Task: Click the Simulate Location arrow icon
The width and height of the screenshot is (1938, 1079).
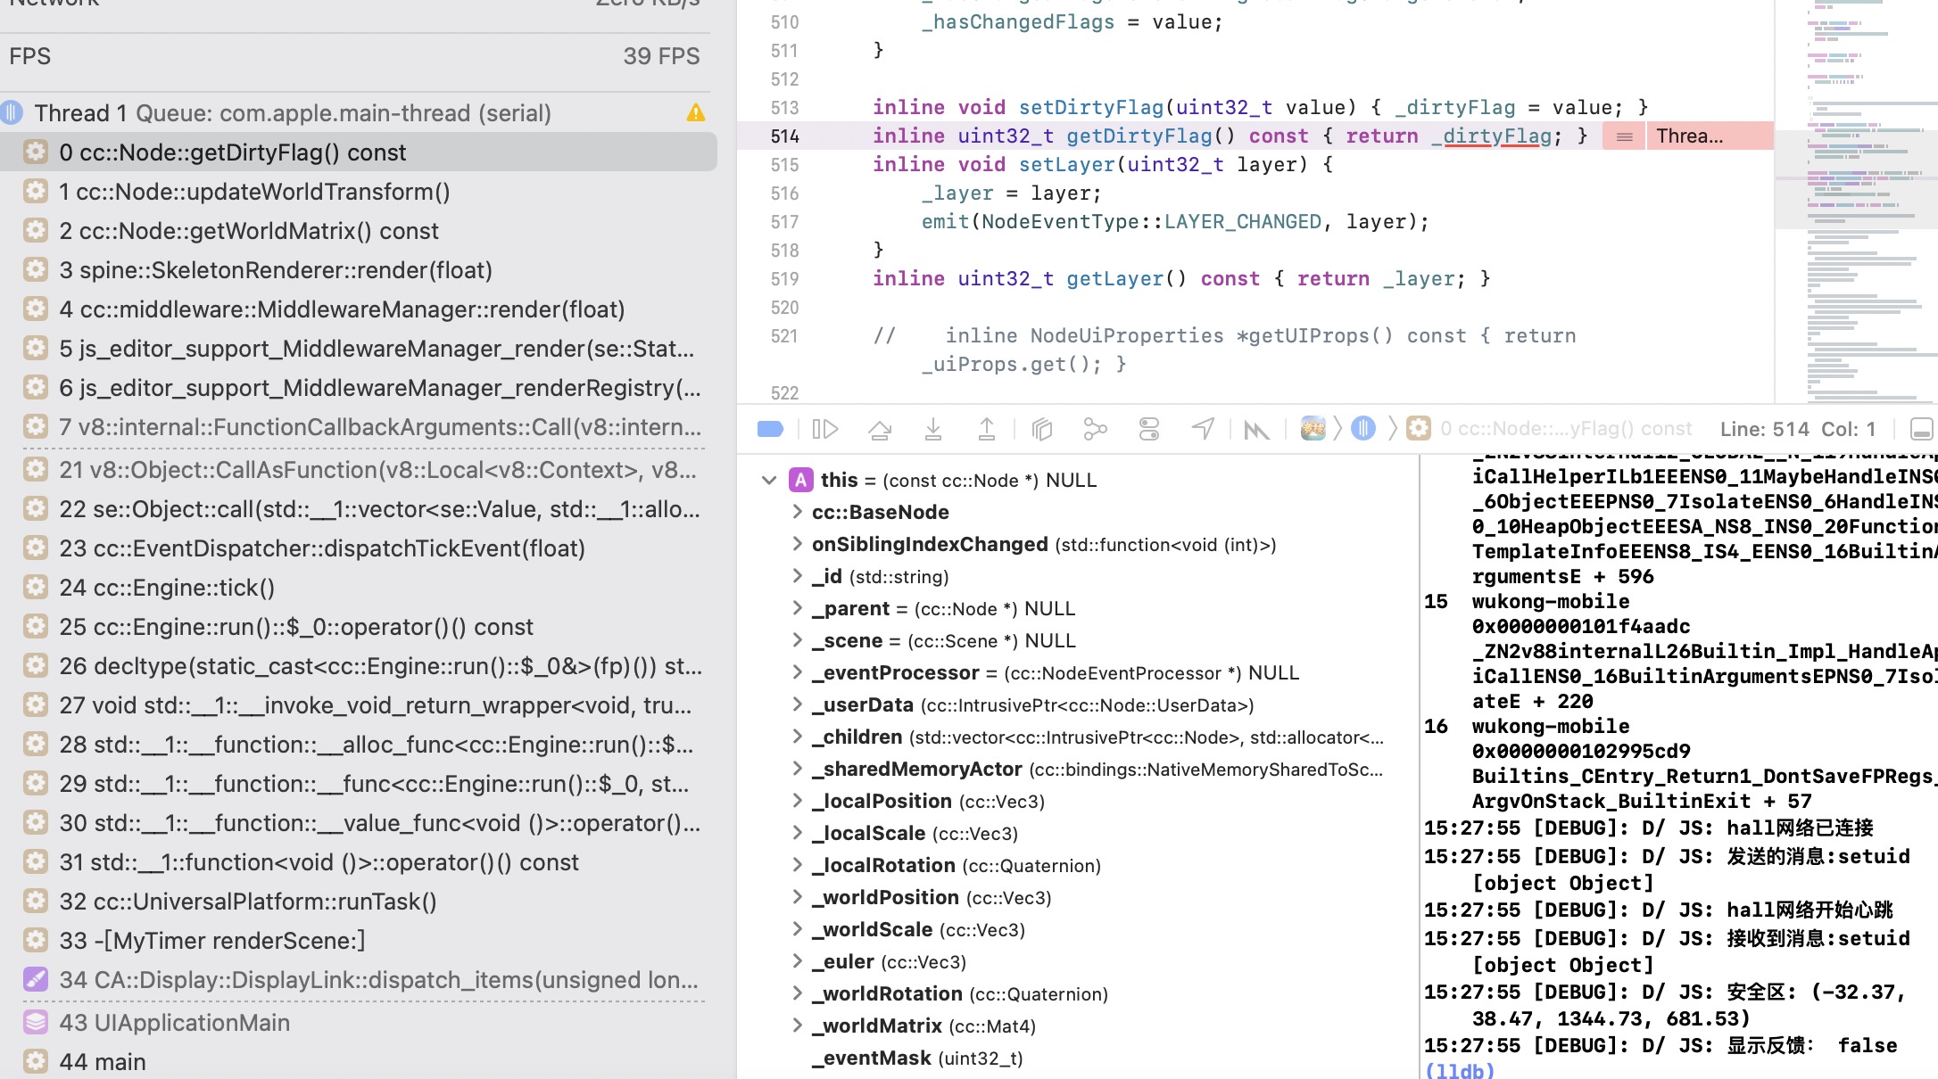Action: point(1203,430)
